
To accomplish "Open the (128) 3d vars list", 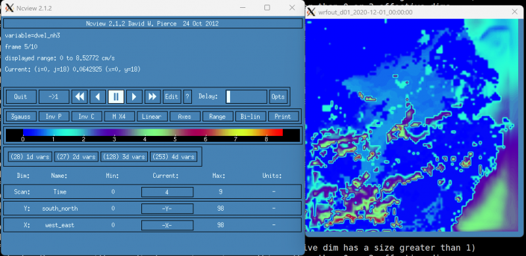I will pos(124,156).
